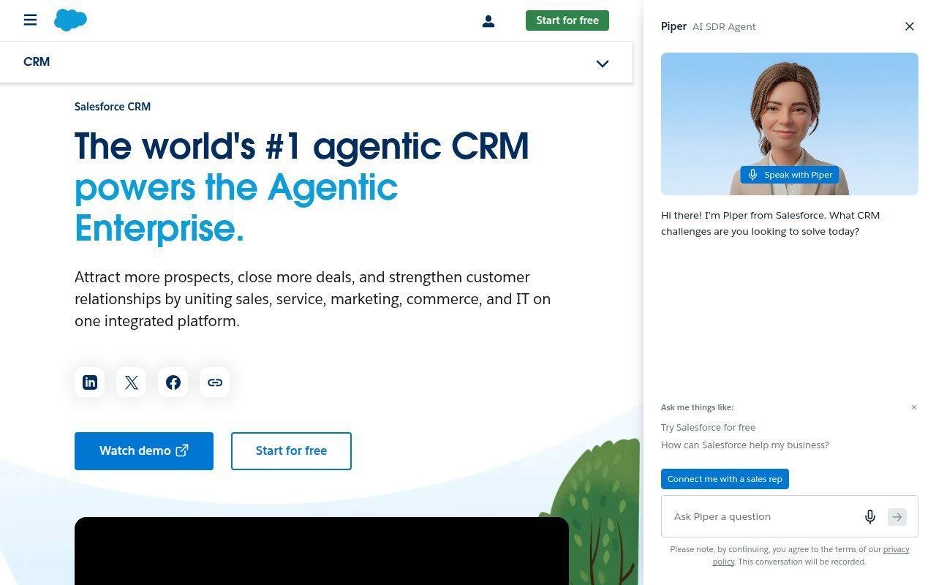Share the page on Facebook
936x585 pixels.
(173, 382)
